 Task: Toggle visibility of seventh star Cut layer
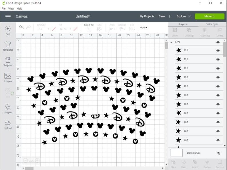coord(218,104)
